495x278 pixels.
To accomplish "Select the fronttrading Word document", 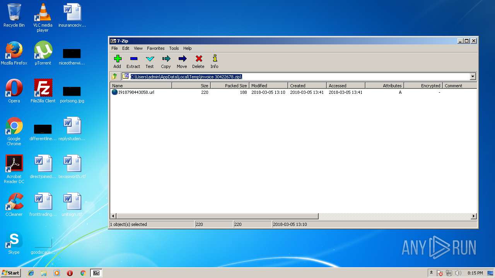I will click(43, 205).
